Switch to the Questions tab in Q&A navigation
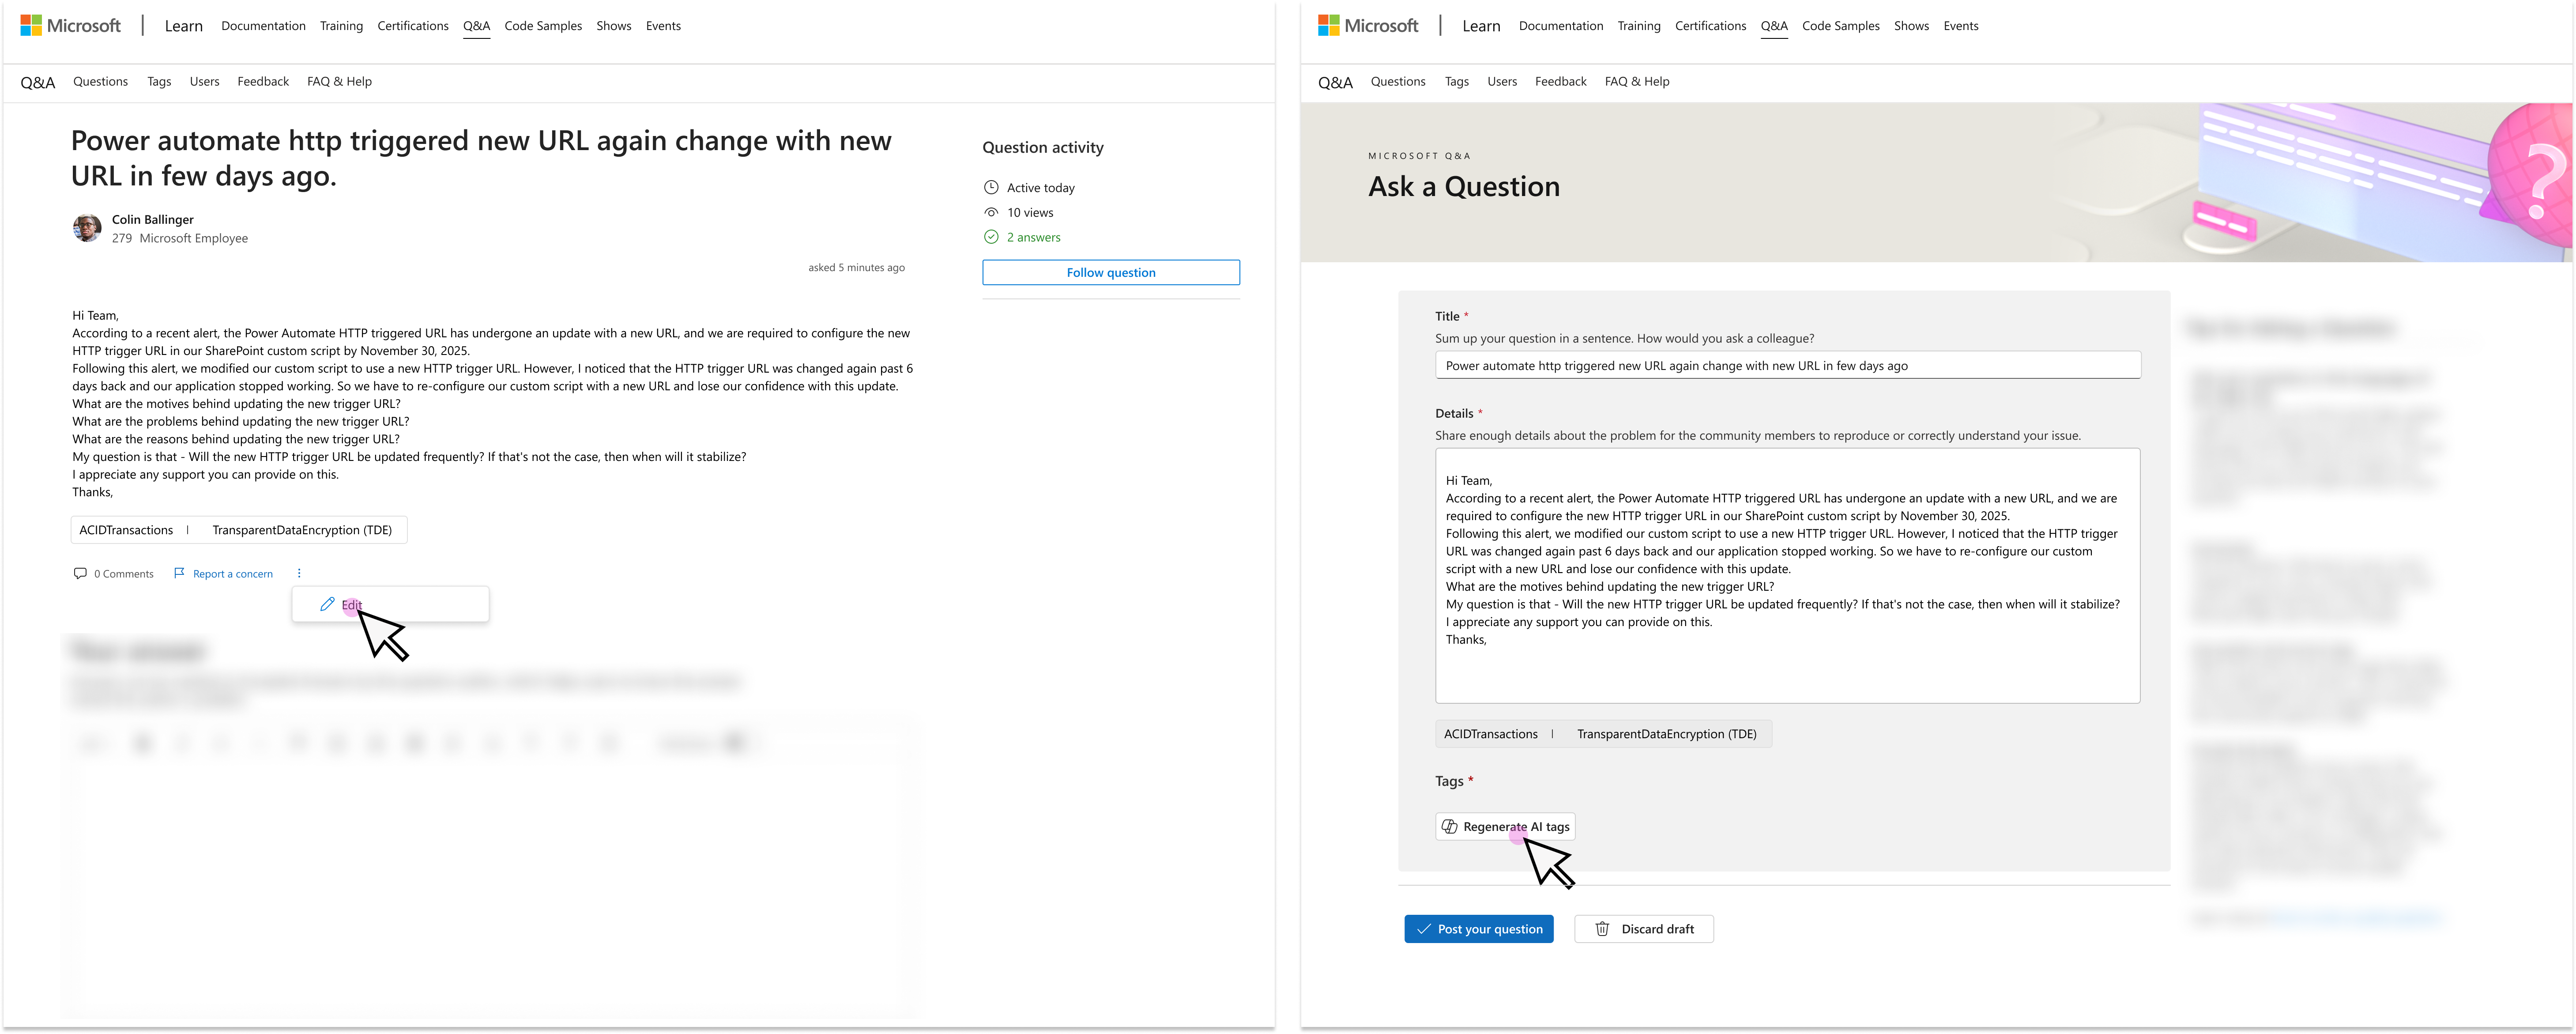 pos(100,81)
